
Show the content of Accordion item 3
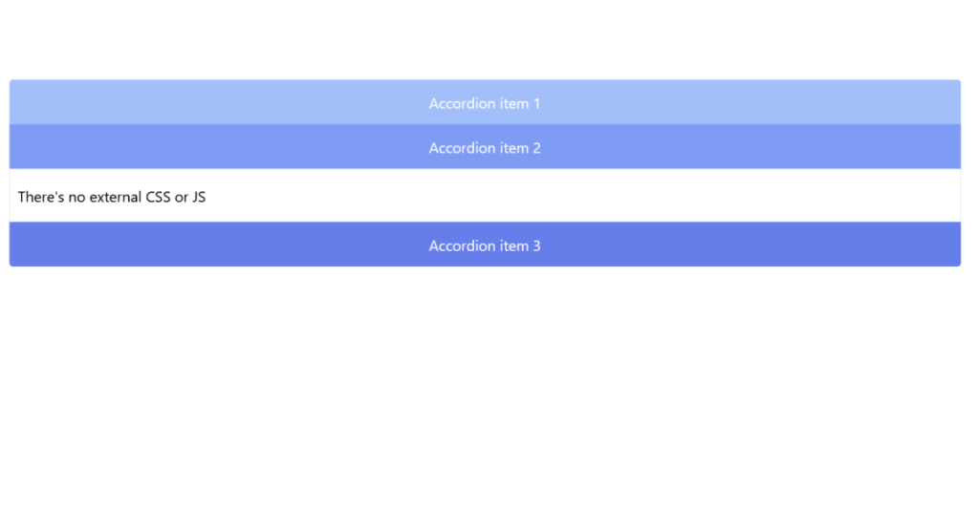pyautogui.click(x=485, y=245)
